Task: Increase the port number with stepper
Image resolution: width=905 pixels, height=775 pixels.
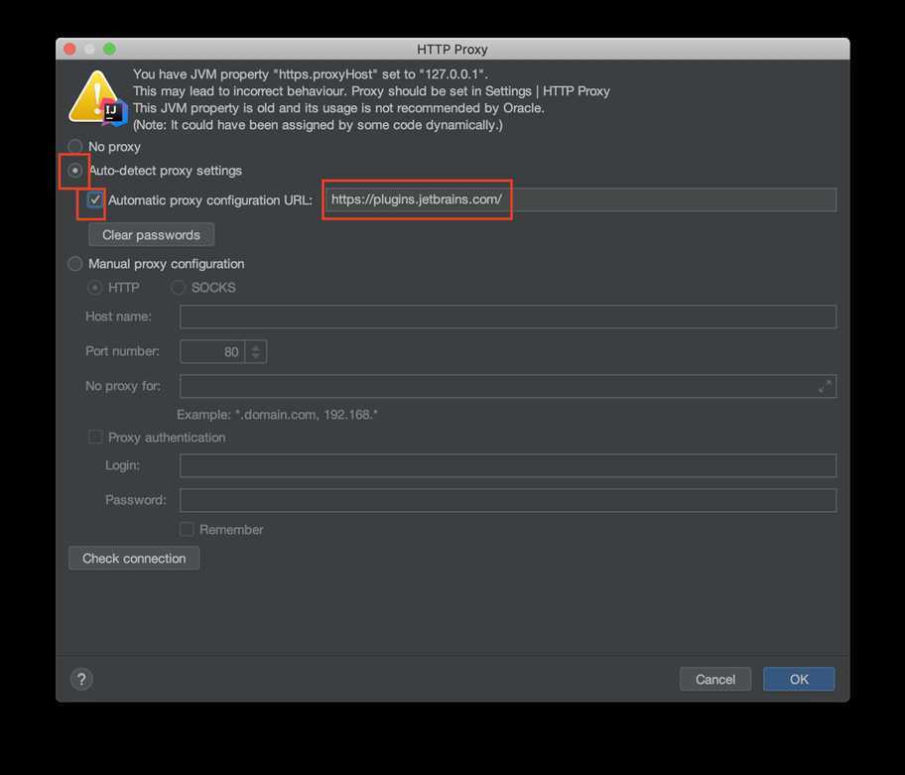Action: [256, 347]
